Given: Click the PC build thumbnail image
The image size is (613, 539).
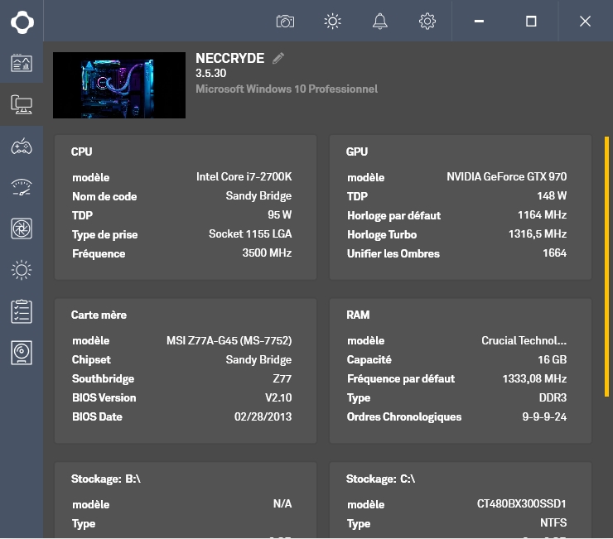Looking at the screenshot, I should 119,85.
